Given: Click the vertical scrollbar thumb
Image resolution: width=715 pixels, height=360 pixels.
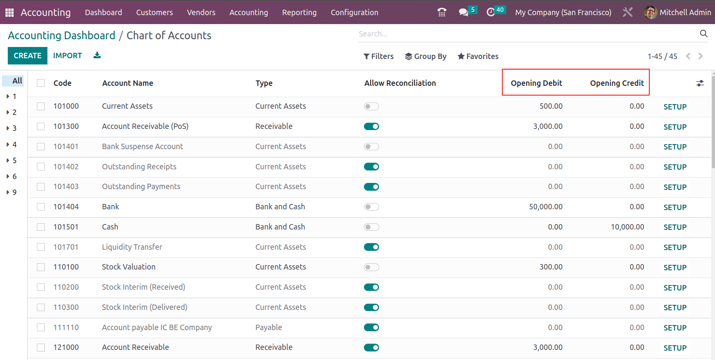Looking at the screenshot, I should [713, 121].
